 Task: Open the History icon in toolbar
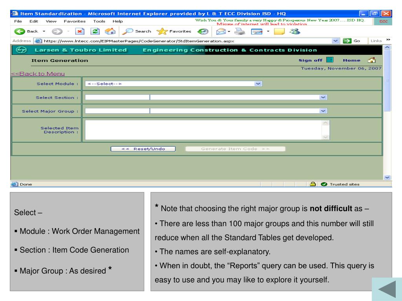[203, 31]
